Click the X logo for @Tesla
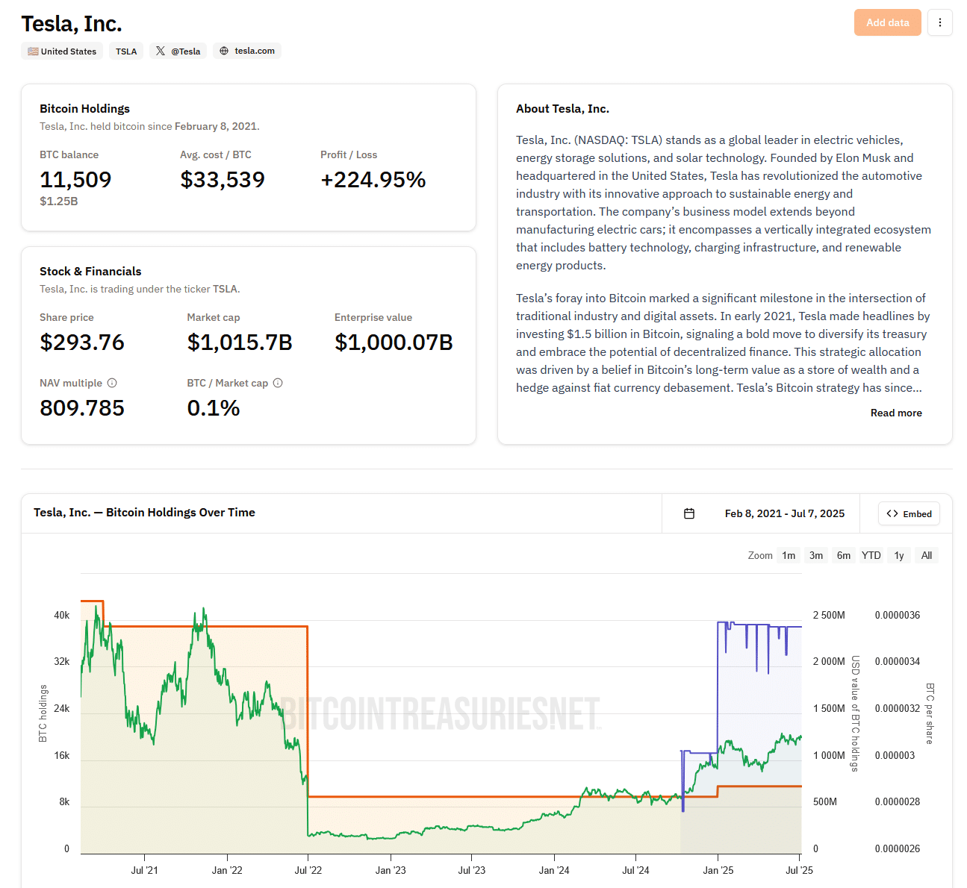 (x=161, y=51)
